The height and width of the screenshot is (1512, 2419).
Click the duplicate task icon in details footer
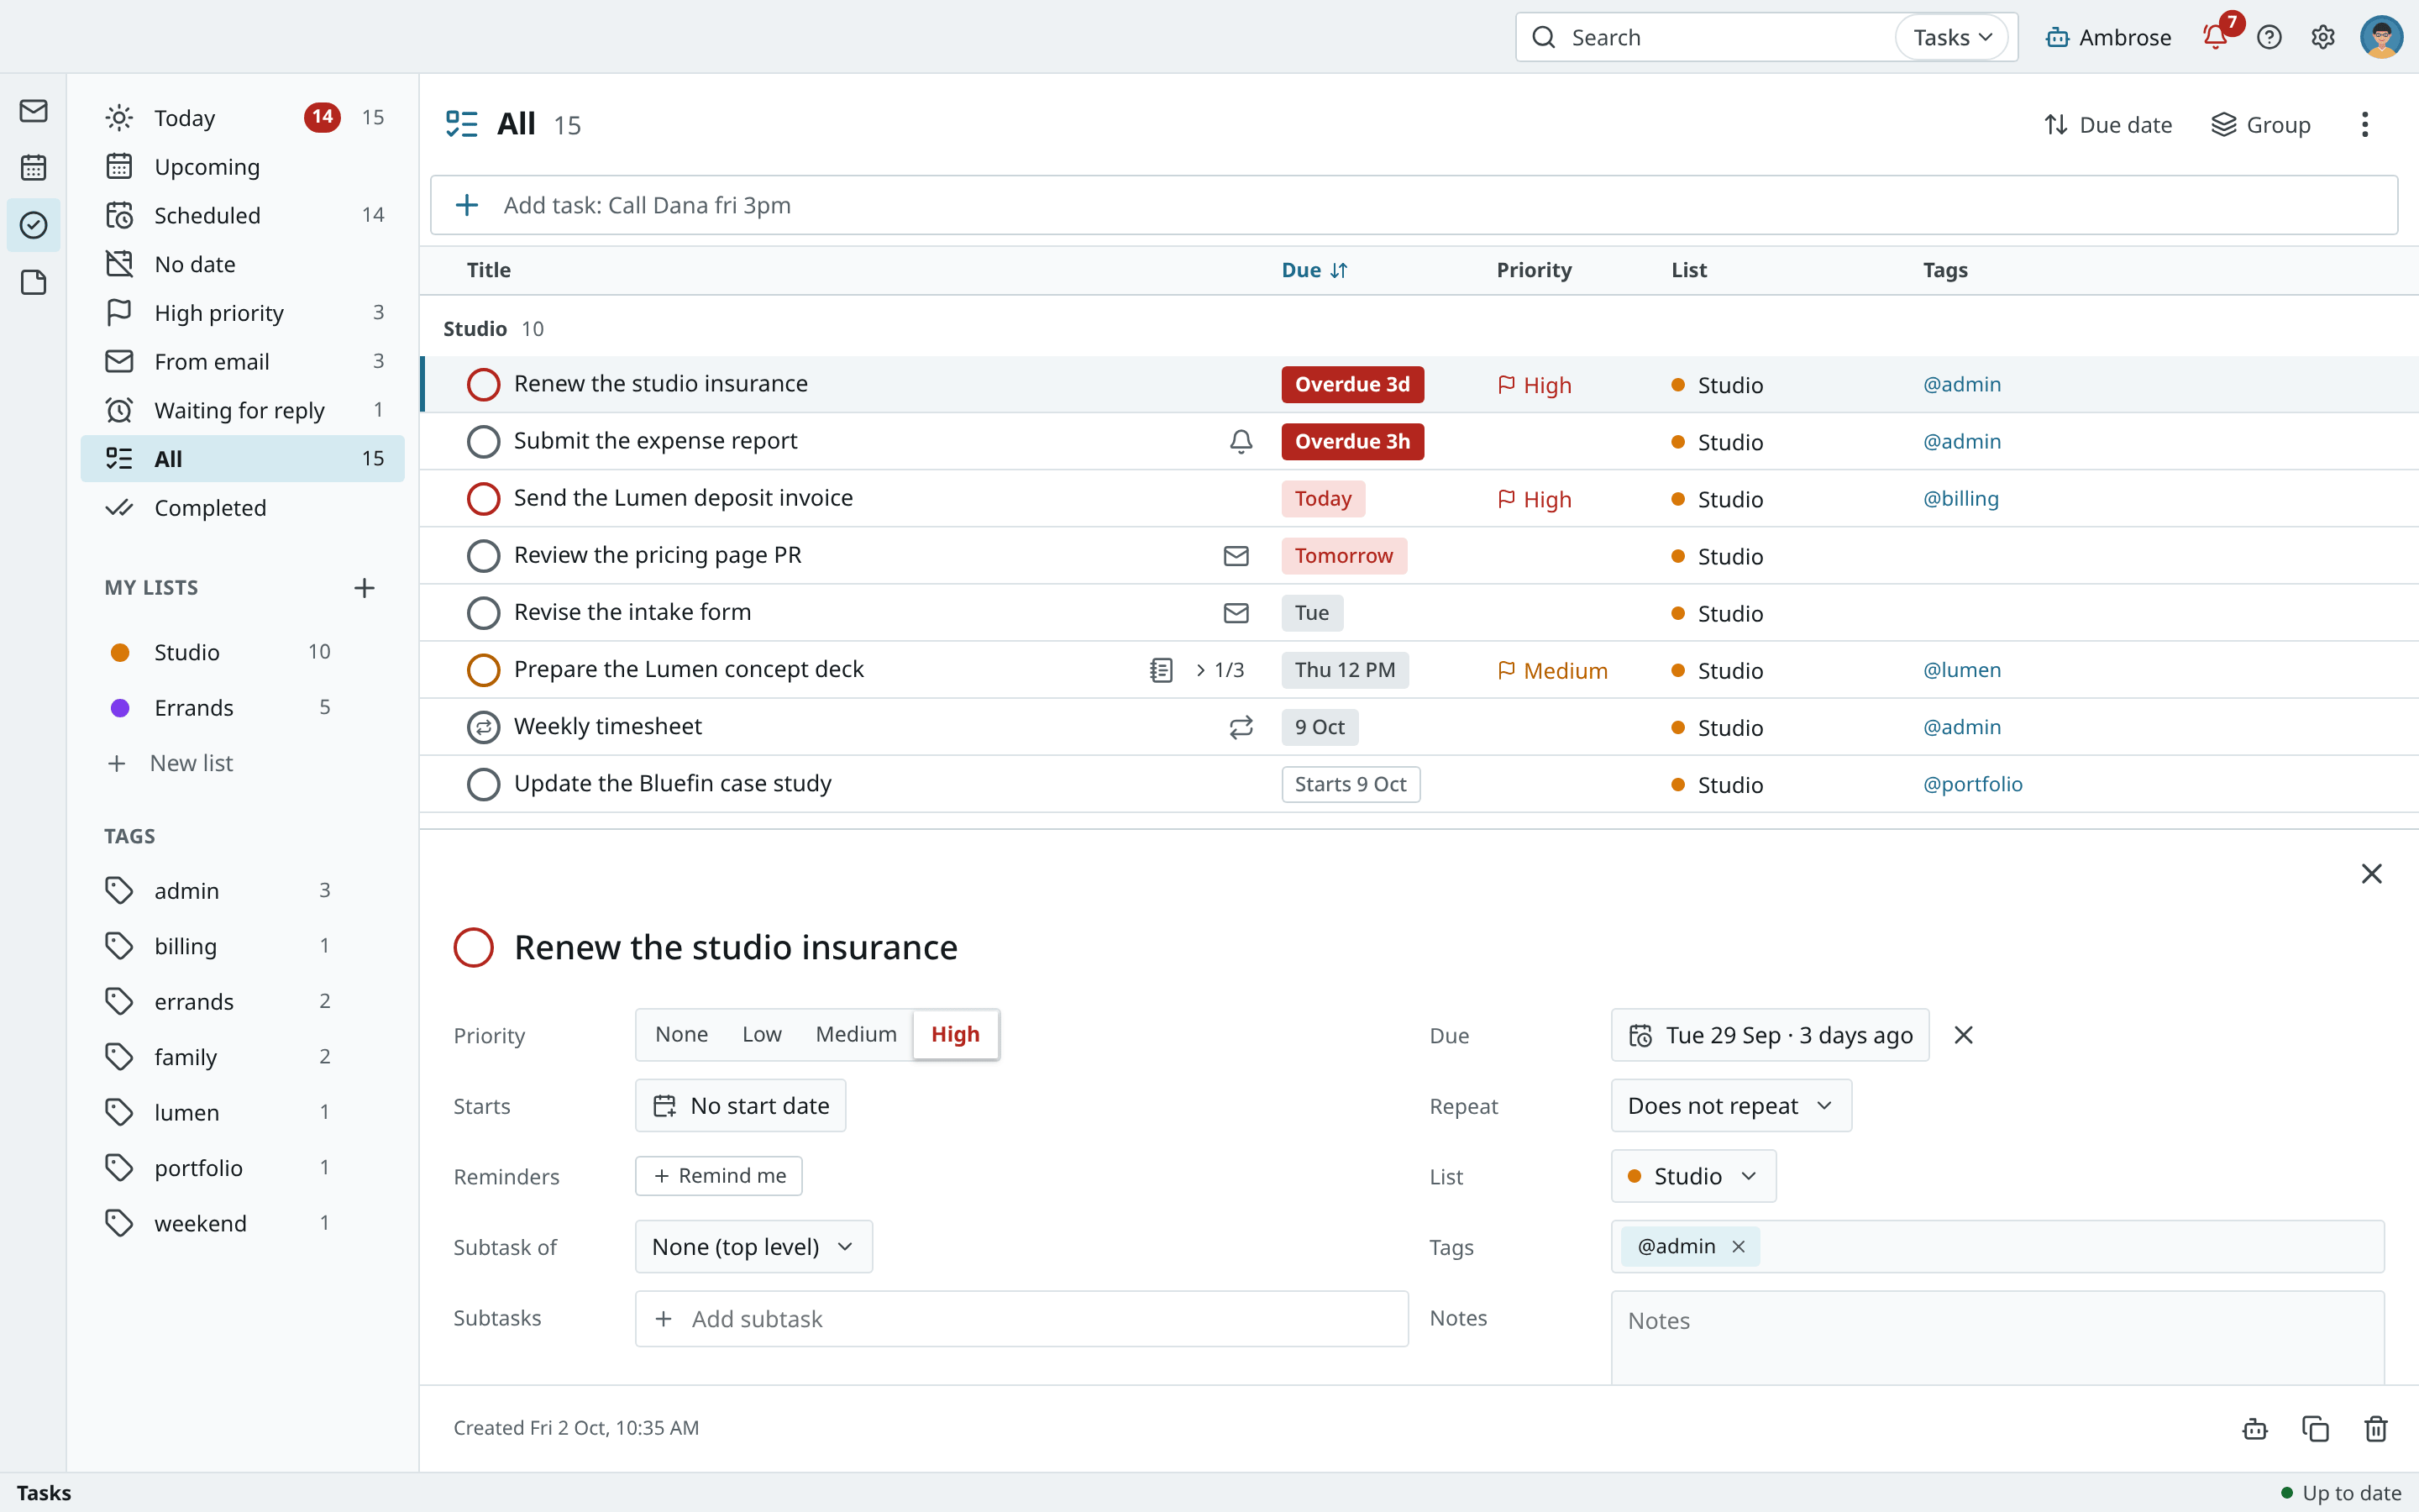(x=2315, y=1428)
